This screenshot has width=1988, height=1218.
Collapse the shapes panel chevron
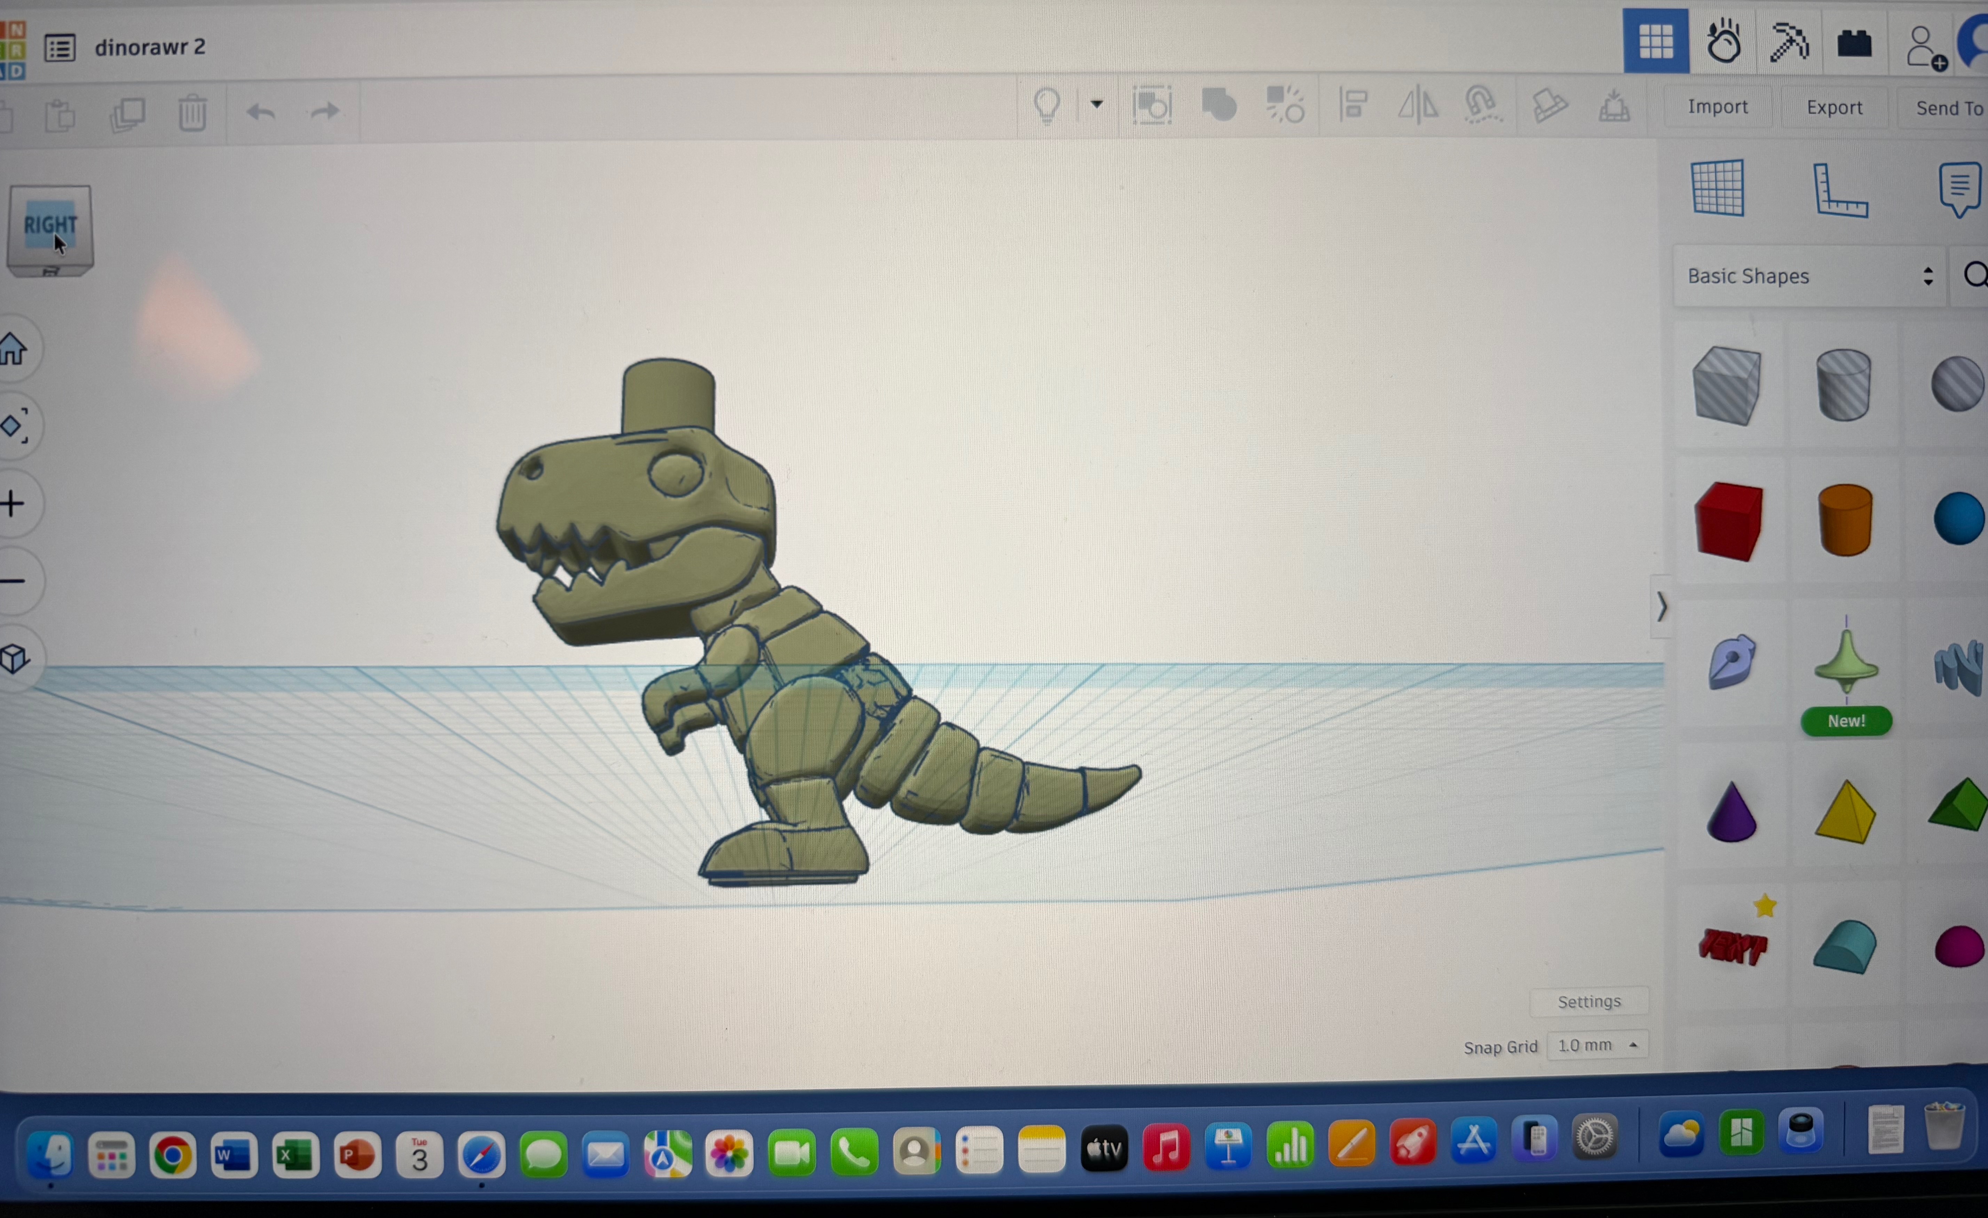tap(1661, 607)
